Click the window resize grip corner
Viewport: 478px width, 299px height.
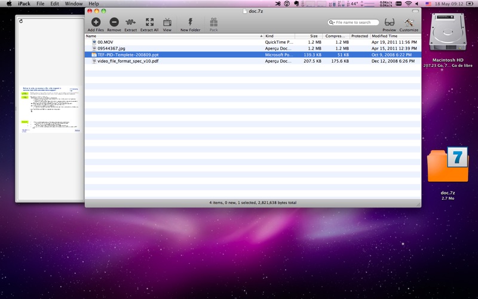(x=418, y=205)
